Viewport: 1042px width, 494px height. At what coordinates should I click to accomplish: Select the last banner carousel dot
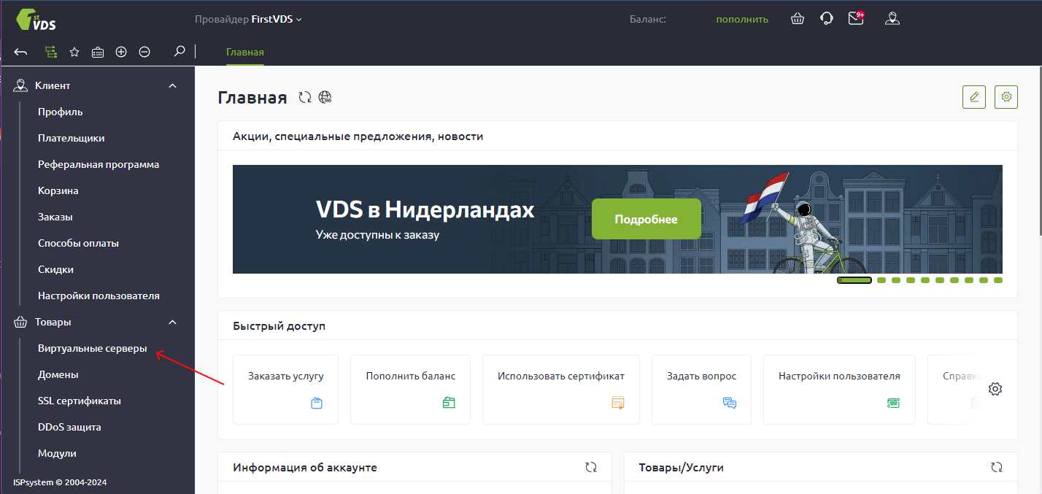point(998,280)
